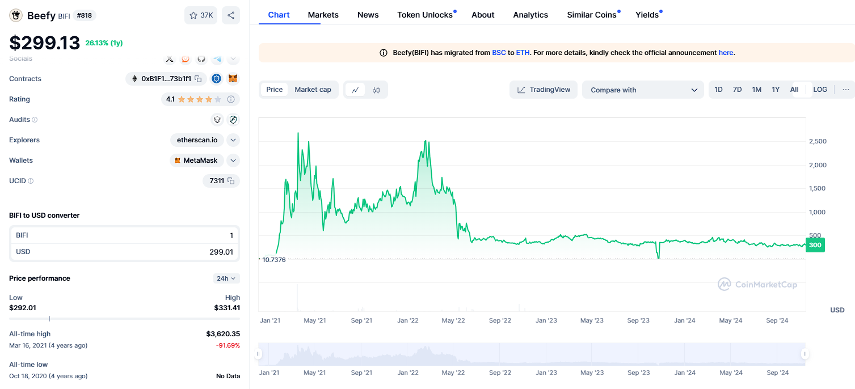The width and height of the screenshot is (855, 389).
Task: Expand the Compare with dropdown
Action: tap(643, 90)
